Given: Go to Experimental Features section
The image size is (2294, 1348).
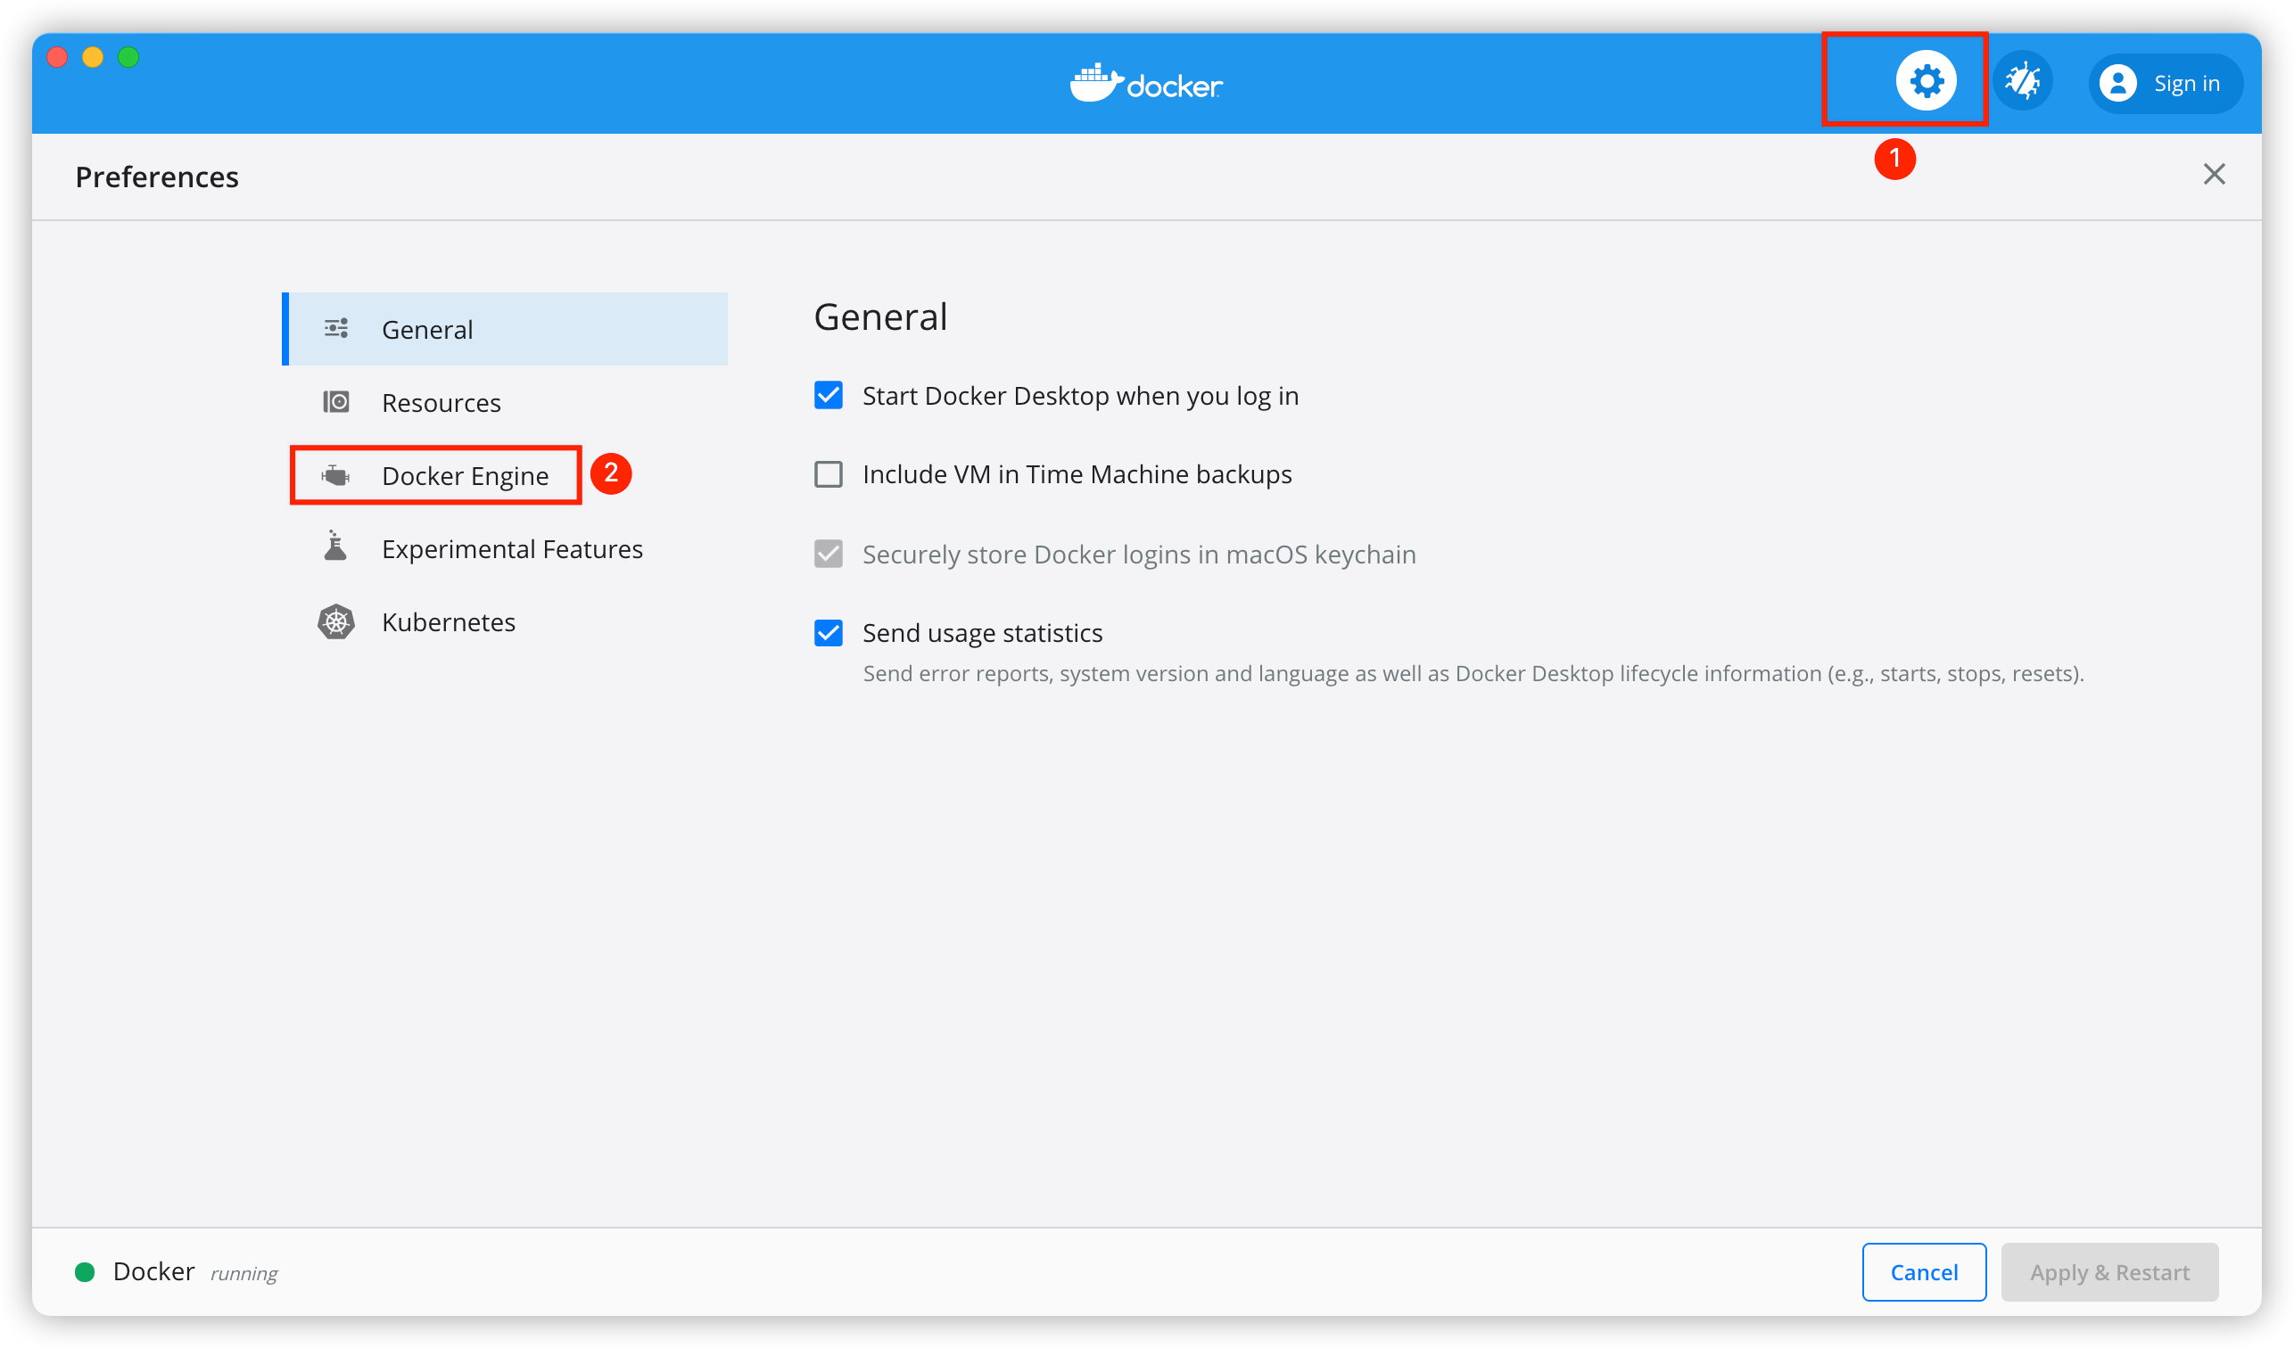Looking at the screenshot, I should pos(505,549).
